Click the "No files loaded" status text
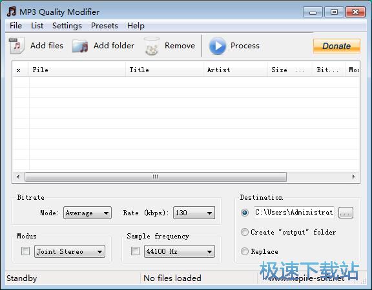The image size is (372, 290). (172, 278)
